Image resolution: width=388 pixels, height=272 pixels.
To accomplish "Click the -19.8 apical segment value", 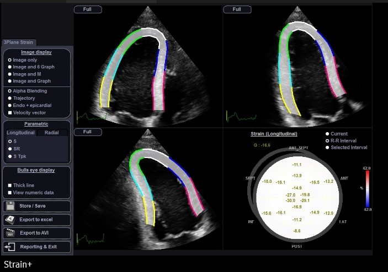I will coord(305,195).
